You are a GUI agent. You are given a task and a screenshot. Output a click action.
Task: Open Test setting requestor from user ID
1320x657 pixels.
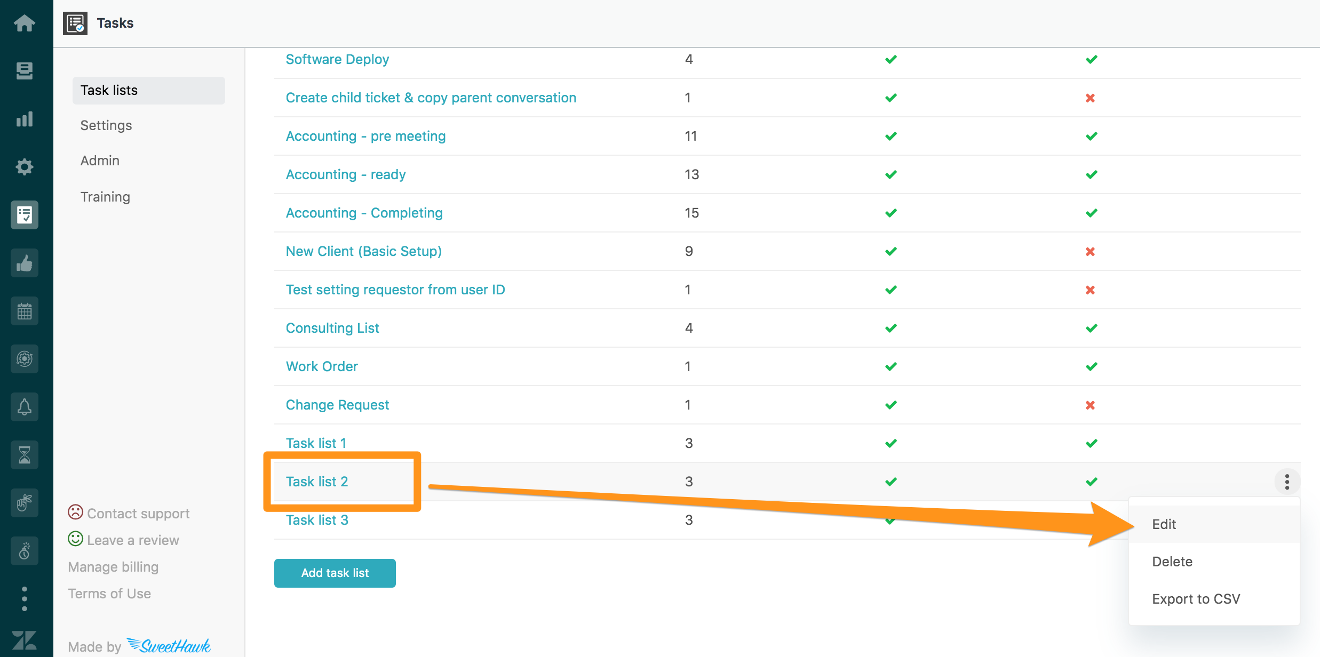[395, 290]
